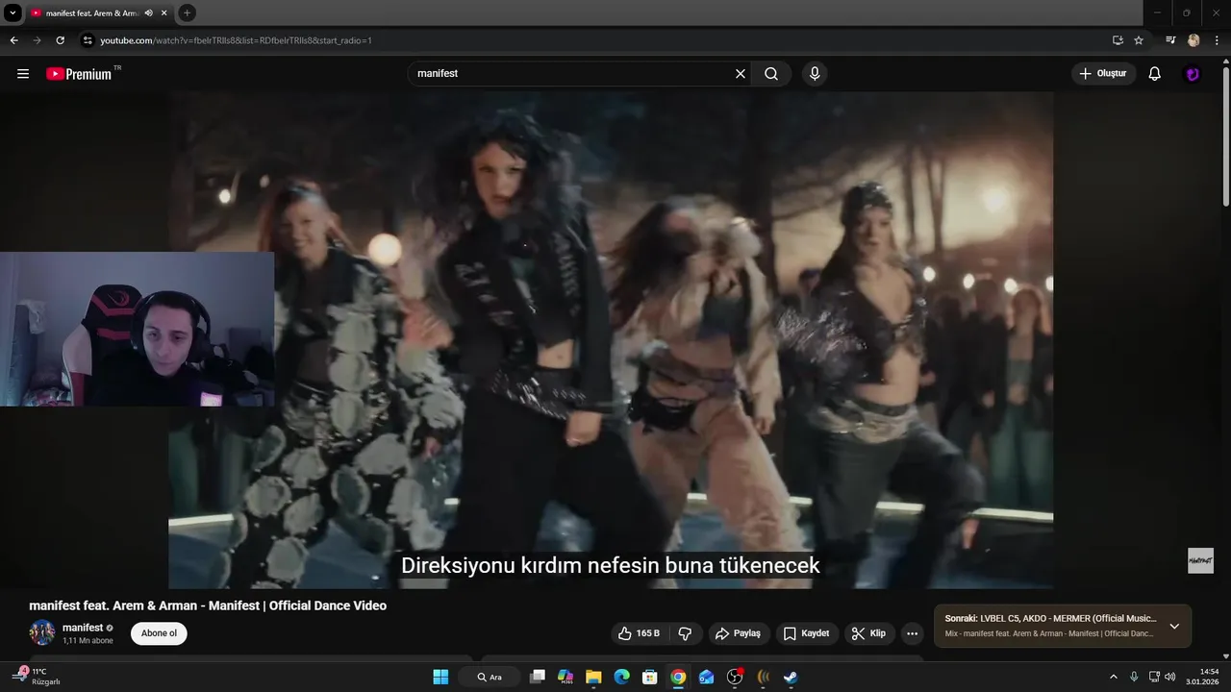
Task: Launch Microsoft 365 from taskbar
Action: 565,677
